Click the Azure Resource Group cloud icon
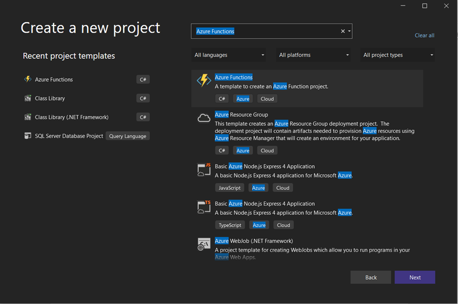This screenshot has width=458, height=304. [x=204, y=118]
